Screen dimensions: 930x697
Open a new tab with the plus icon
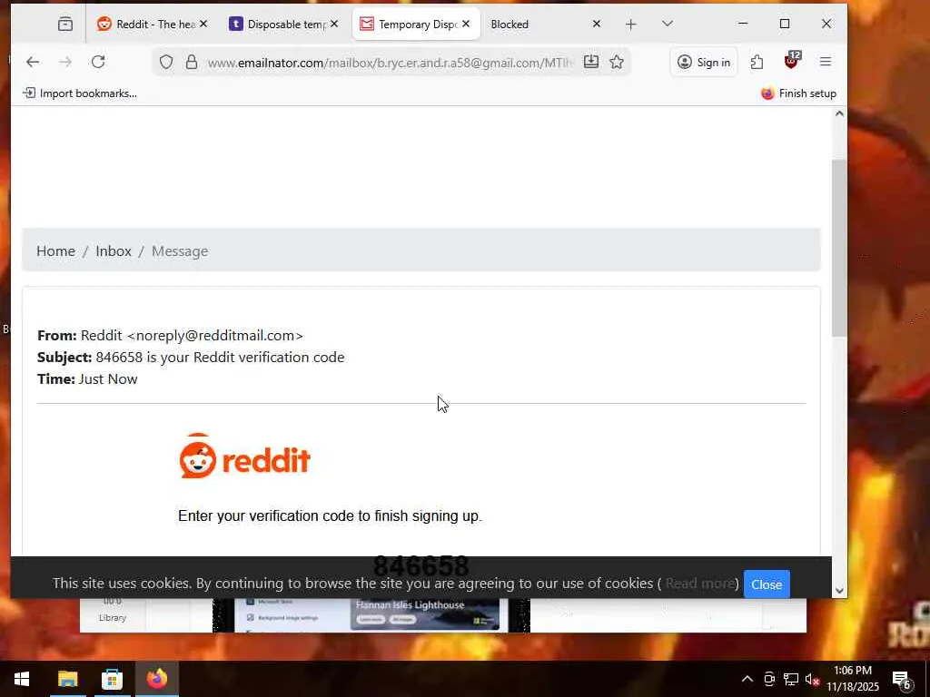pos(631,25)
